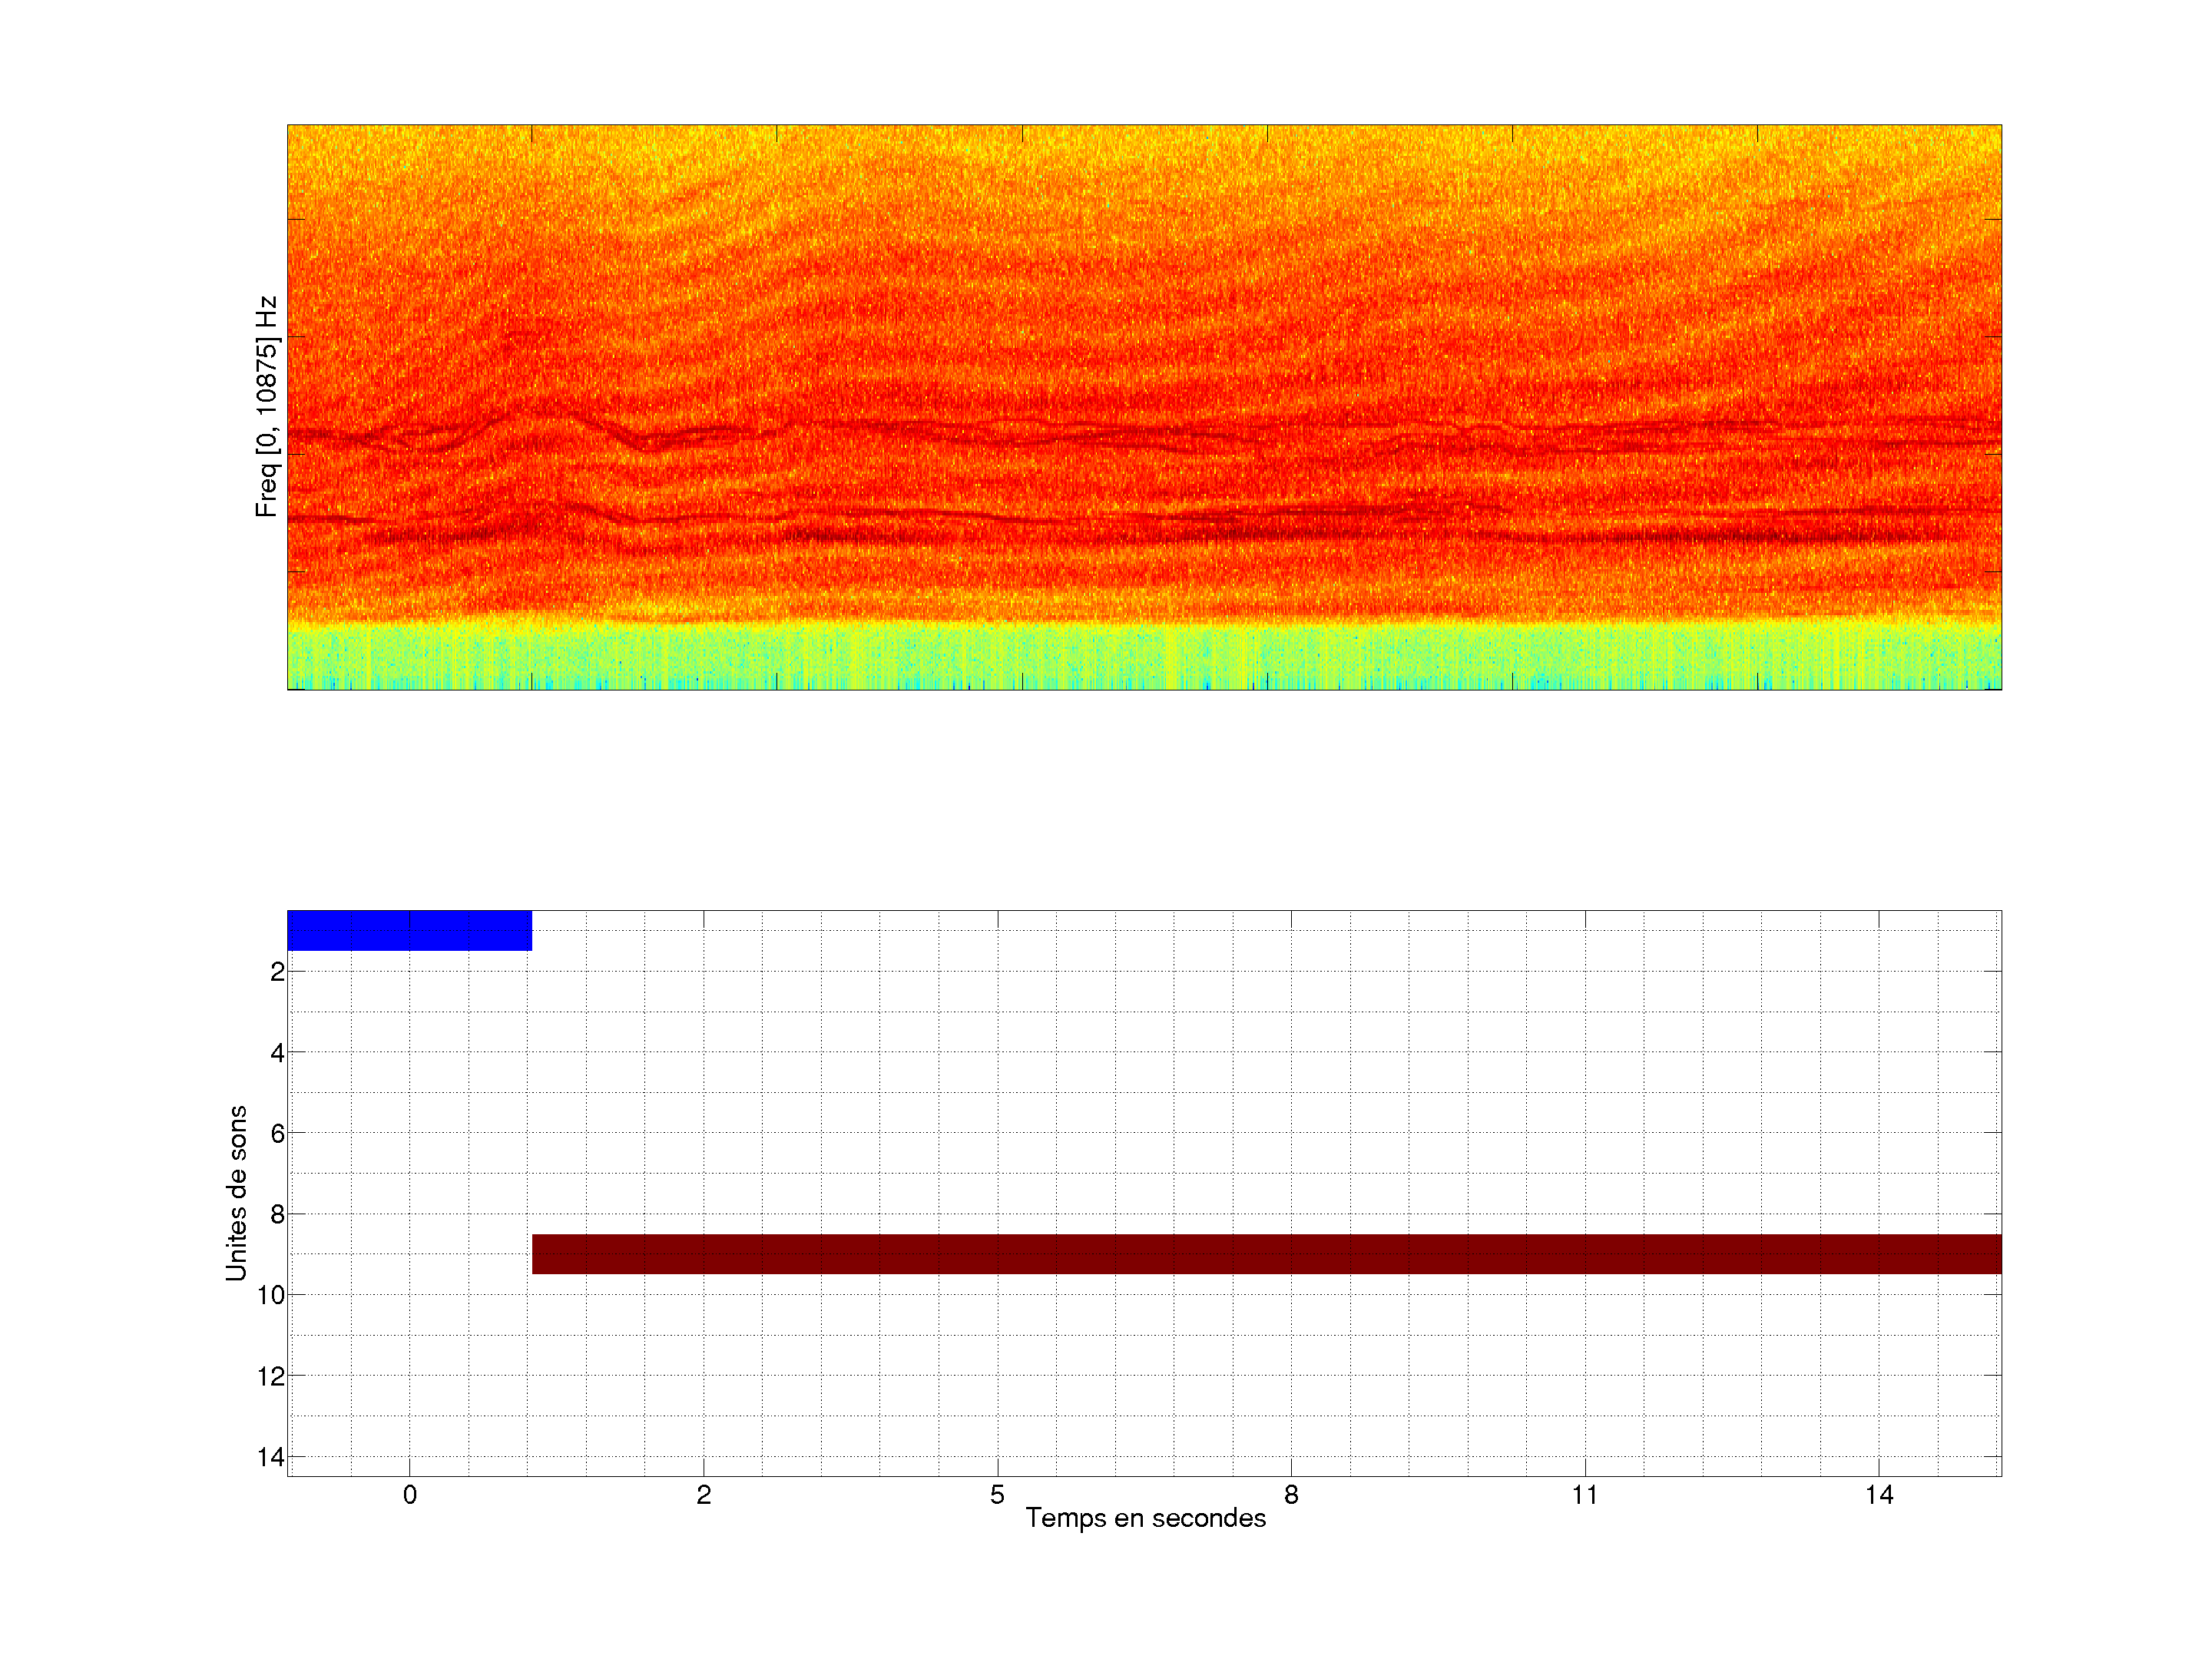2212x1659 pixels.
Task: Click the bottom y-axis tick label 14
Action: click(x=271, y=1457)
